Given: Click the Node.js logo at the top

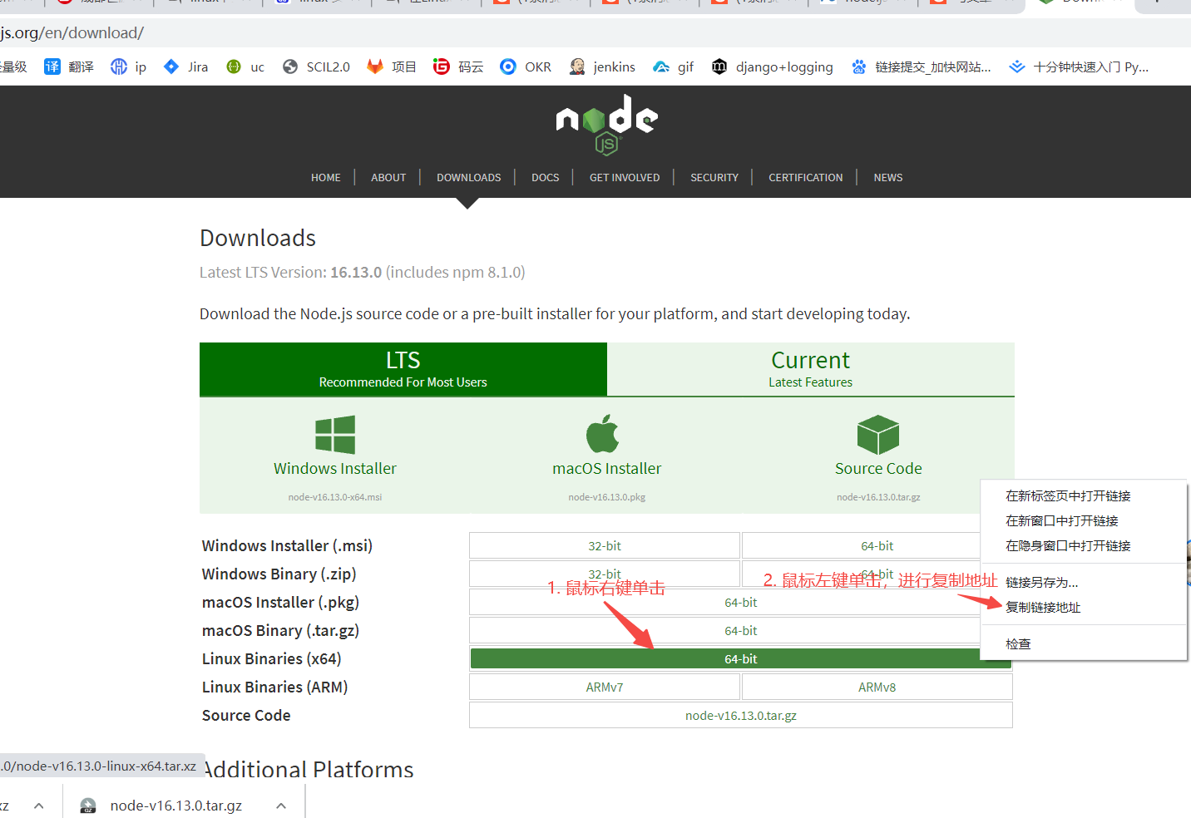Looking at the screenshot, I should 605,125.
